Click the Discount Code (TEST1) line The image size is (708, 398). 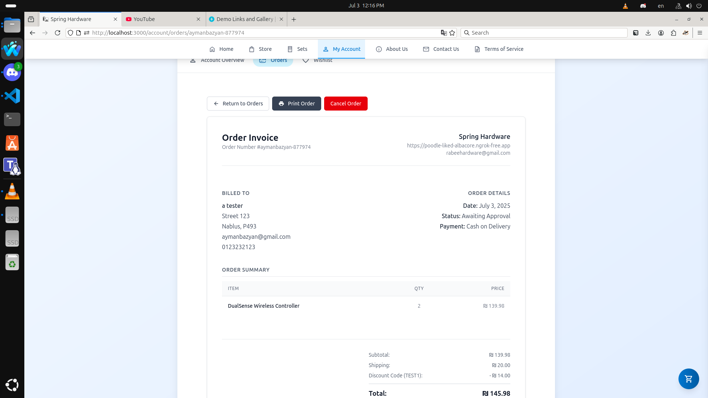[x=439, y=376]
